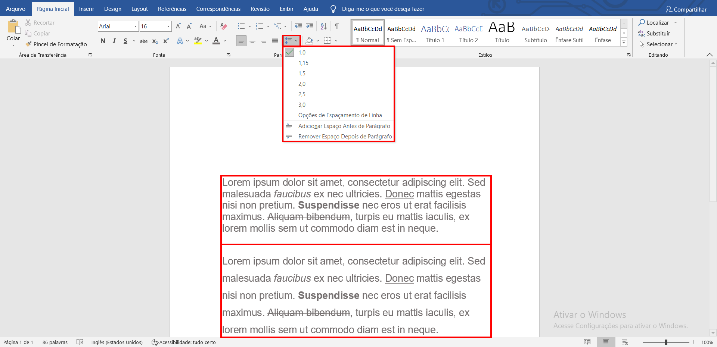Toggle italic formatting
This screenshot has width=717, height=347.
(114, 41)
